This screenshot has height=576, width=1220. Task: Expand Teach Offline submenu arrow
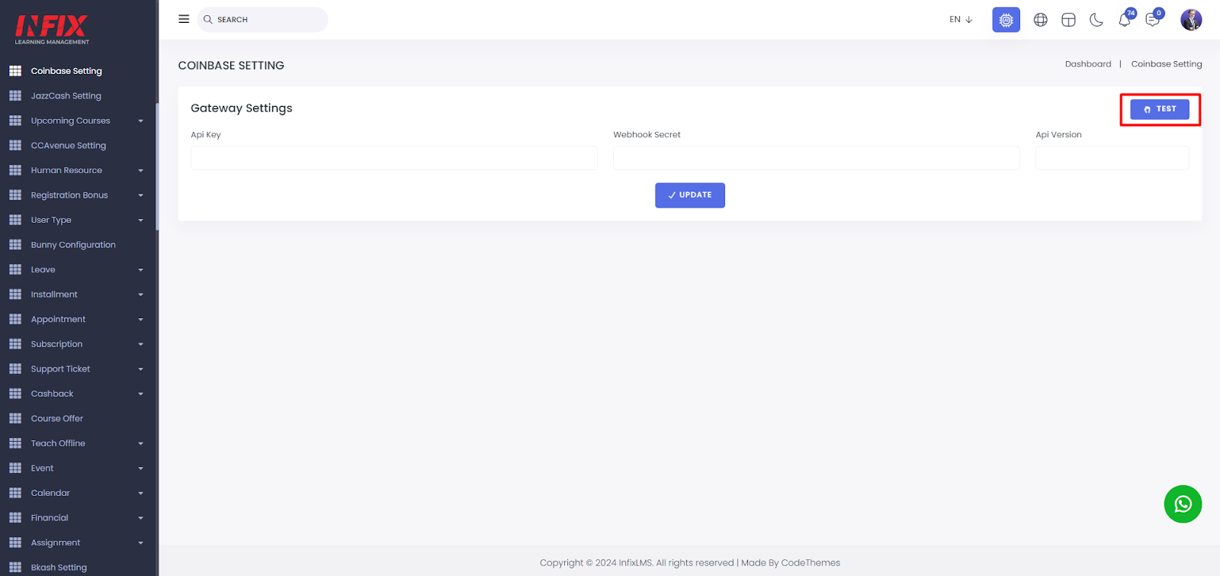[x=140, y=443]
